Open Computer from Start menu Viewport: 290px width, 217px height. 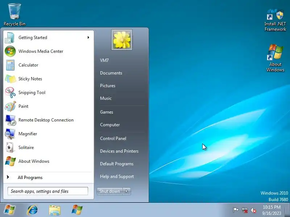(x=110, y=125)
